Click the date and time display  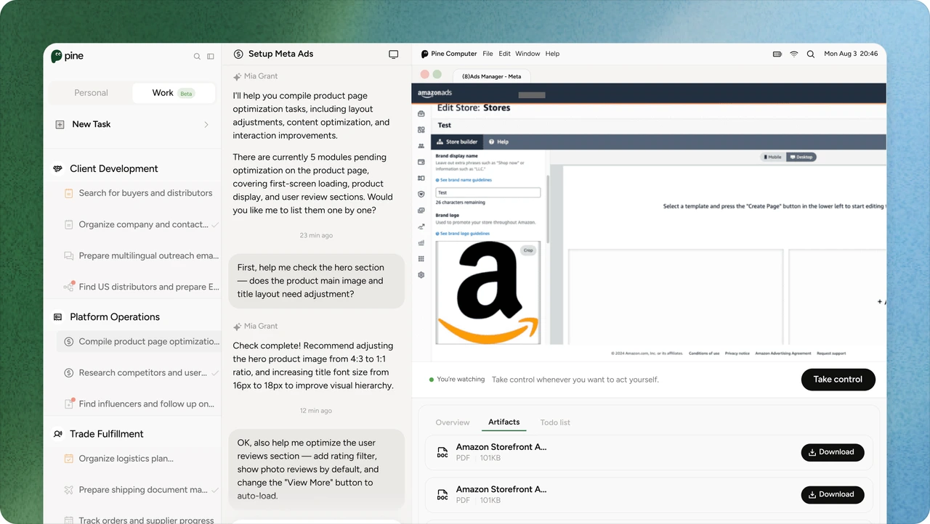851,54
